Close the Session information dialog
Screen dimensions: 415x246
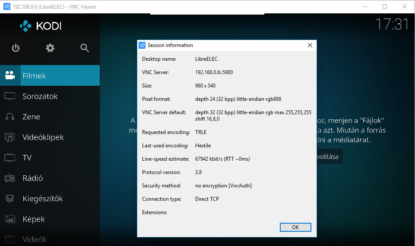310,45
